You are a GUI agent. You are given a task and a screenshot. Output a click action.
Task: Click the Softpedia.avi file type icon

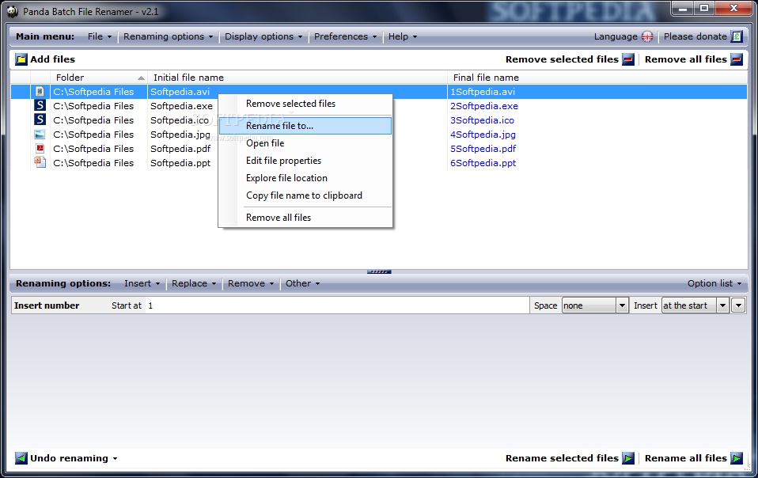[x=40, y=91]
